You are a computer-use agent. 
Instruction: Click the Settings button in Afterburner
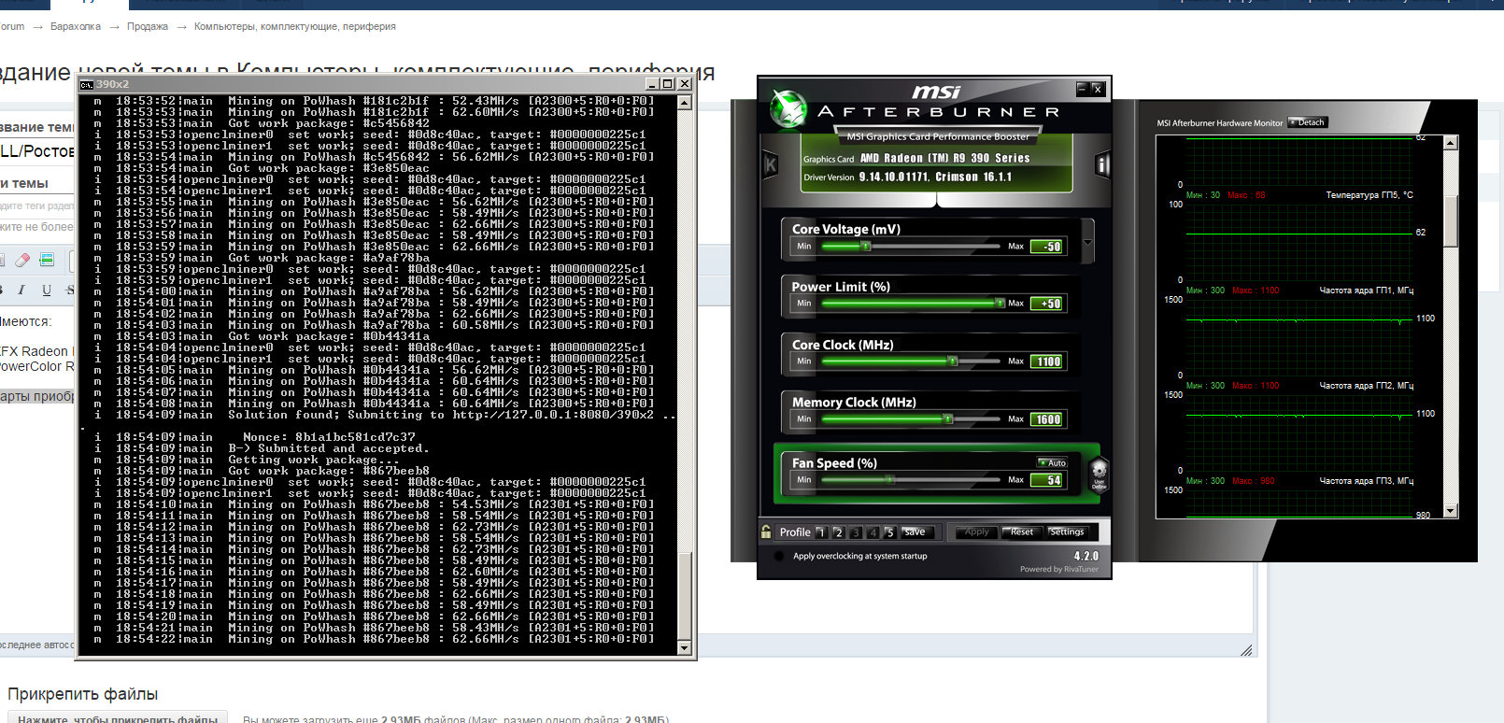pos(1066,532)
